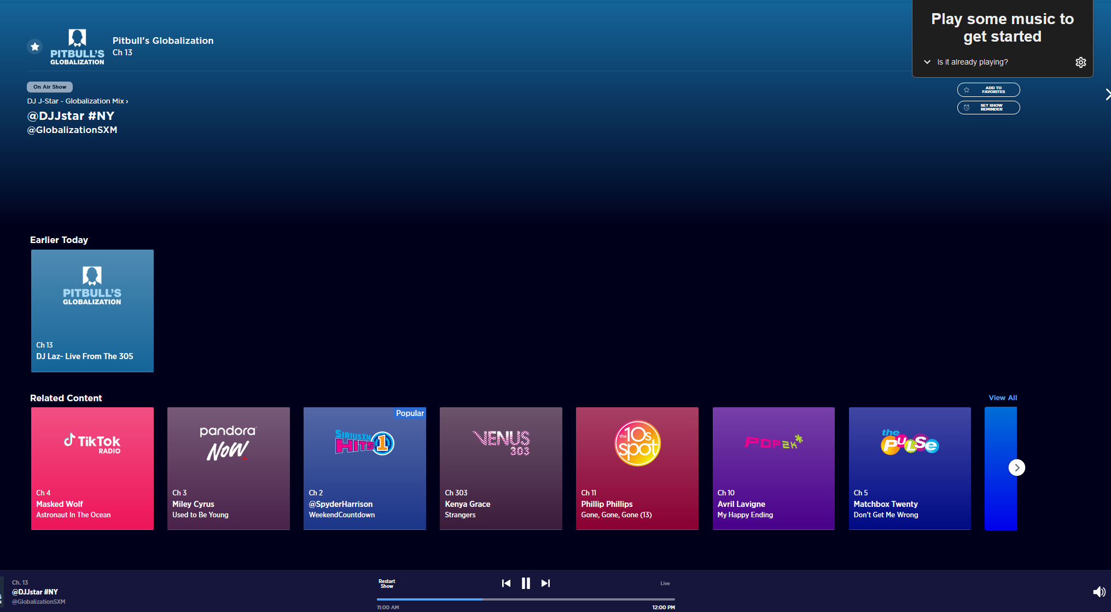Open settings gear in the playback popup
The width and height of the screenshot is (1111, 612).
click(1080, 62)
